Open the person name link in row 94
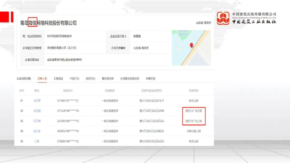 click(x=37, y=131)
